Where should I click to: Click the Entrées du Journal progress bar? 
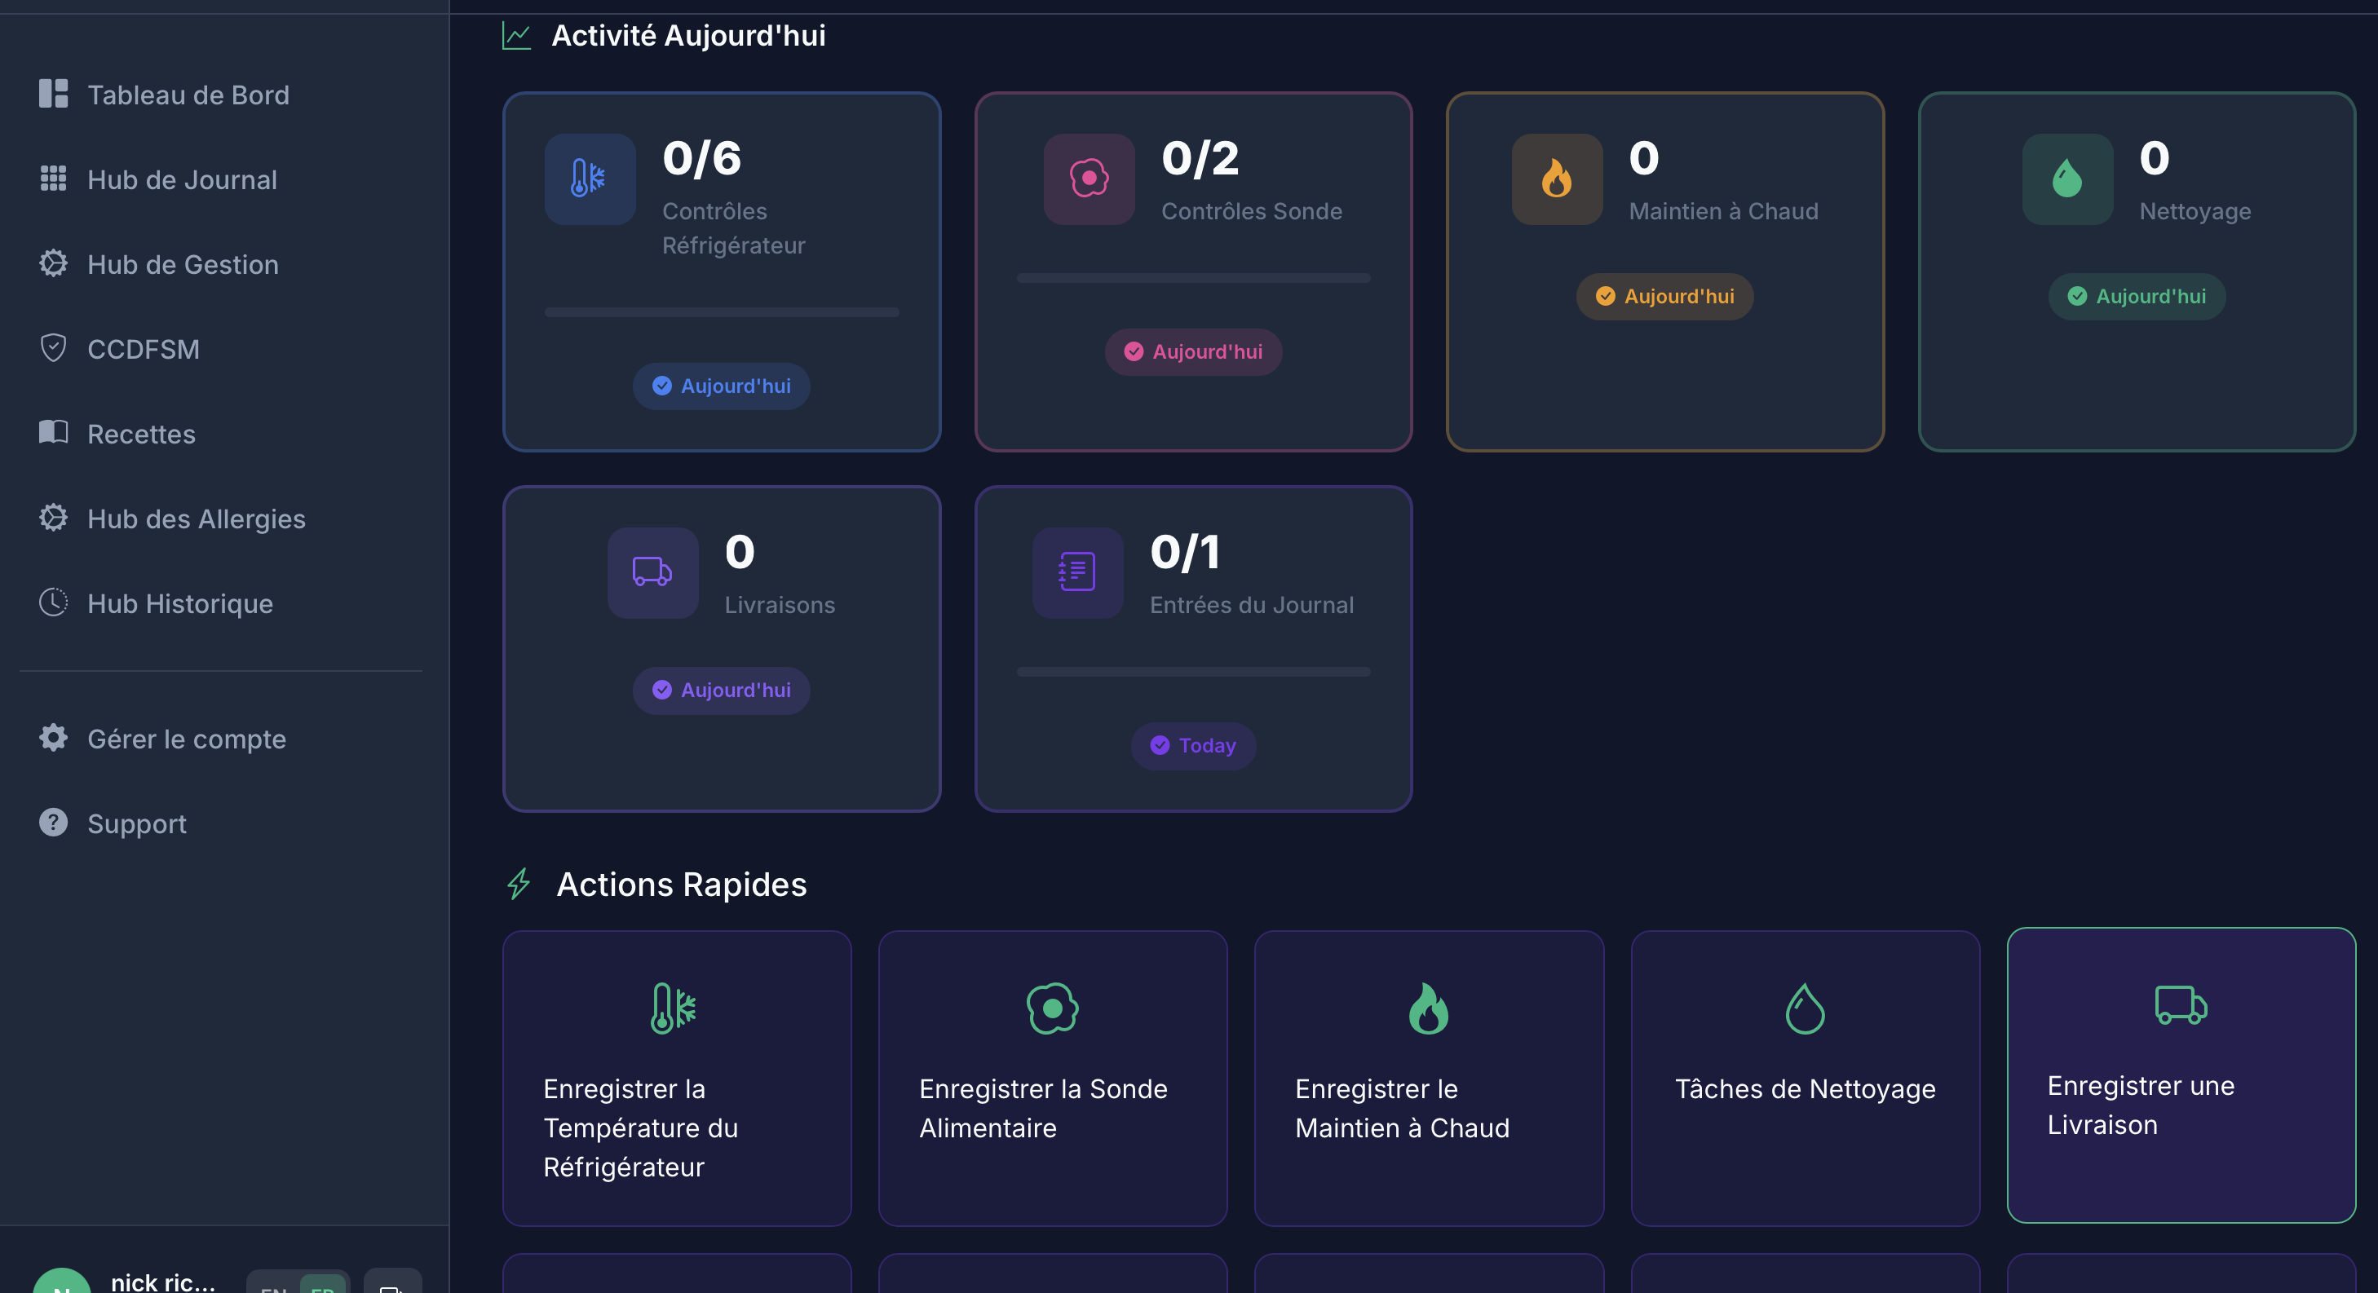tap(1194, 672)
